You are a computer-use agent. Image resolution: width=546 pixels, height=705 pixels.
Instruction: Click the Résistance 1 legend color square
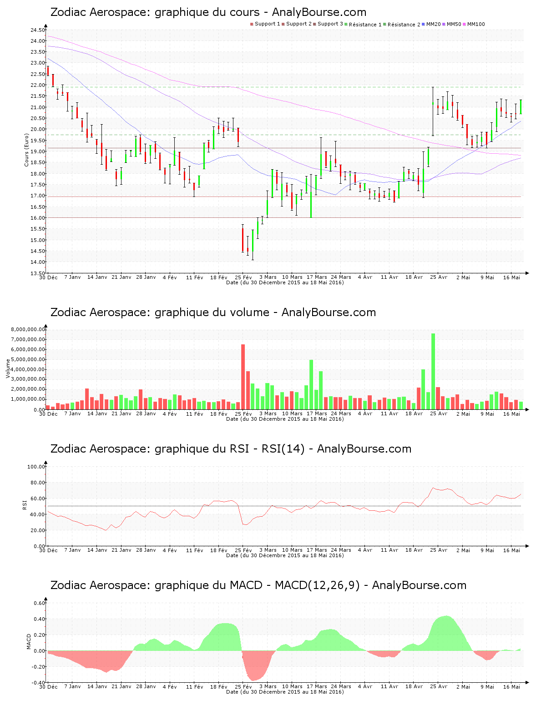coord(346,24)
